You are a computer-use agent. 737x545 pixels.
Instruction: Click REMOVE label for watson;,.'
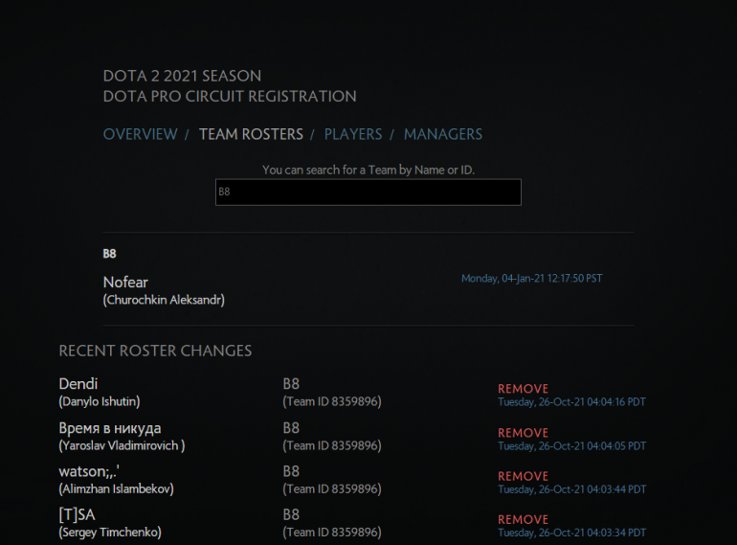click(x=523, y=476)
